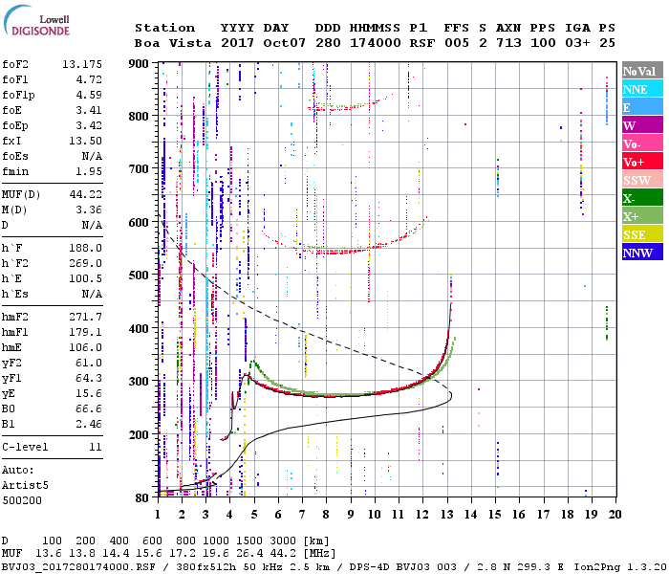This screenshot has height=574, width=669.
Task: Select the W purple legend entry
Action: 641,125
